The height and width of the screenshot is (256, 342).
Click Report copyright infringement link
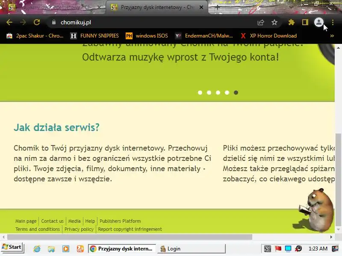[130, 229]
